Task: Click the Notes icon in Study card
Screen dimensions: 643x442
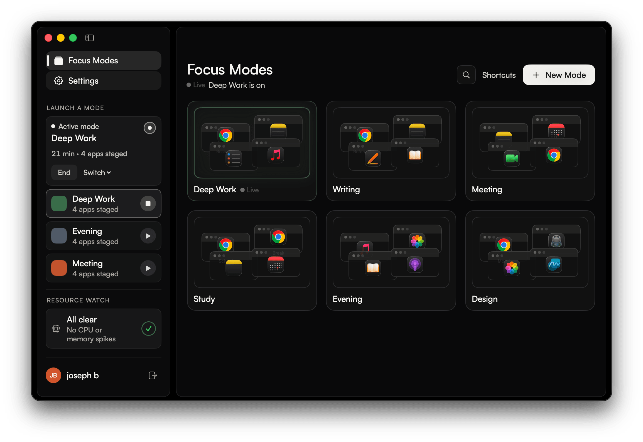Action: tap(234, 268)
